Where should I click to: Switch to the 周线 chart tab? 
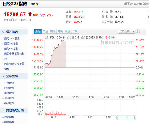tap(53, 31)
